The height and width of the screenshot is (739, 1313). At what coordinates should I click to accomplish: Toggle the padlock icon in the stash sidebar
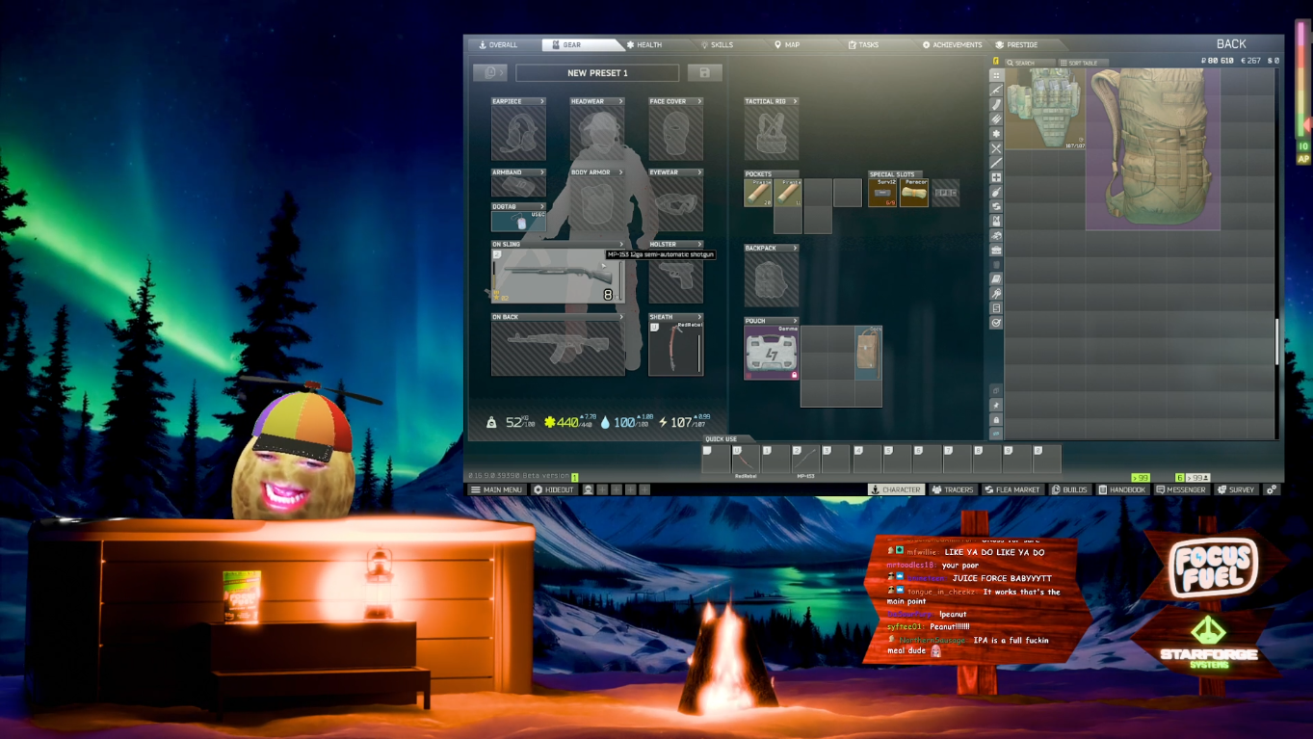pyautogui.click(x=996, y=420)
